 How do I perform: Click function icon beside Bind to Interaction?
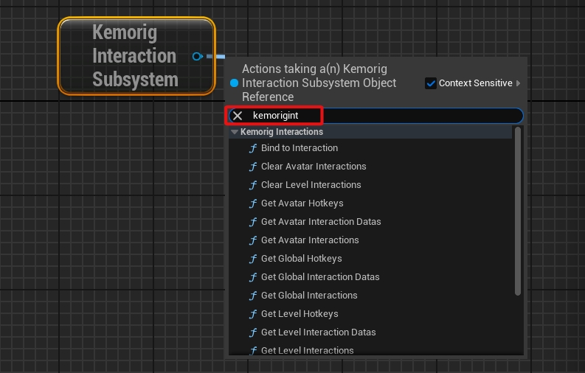pyautogui.click(x=254, y=148)
